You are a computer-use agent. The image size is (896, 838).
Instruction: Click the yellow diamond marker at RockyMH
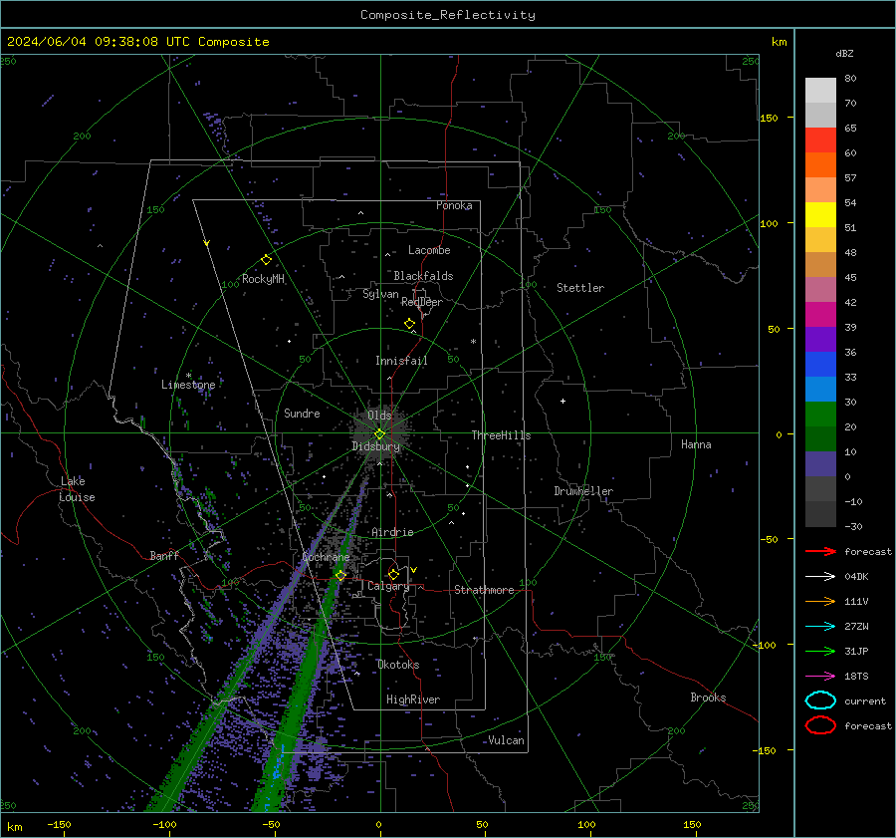(x=266, y=260)
